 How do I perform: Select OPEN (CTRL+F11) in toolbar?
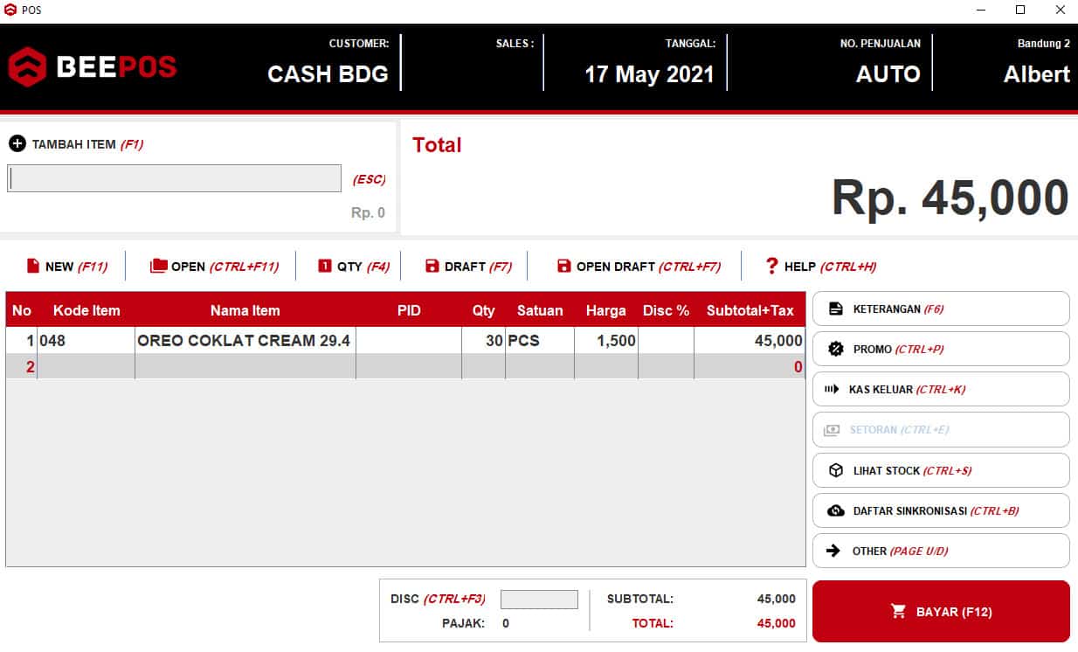(x=214, y=266)
